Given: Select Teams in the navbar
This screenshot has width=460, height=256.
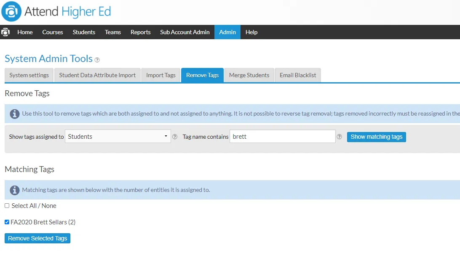Looking at the screenshot, I should click(113, 32).
